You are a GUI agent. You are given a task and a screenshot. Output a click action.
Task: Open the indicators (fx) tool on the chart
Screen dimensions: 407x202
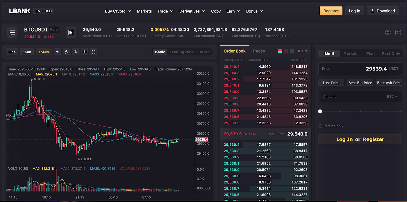pos(66,52)
